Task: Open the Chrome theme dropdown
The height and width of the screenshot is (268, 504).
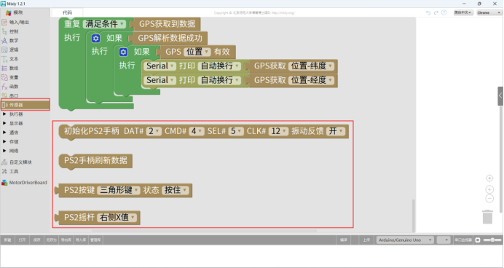Action: [489, 12]
